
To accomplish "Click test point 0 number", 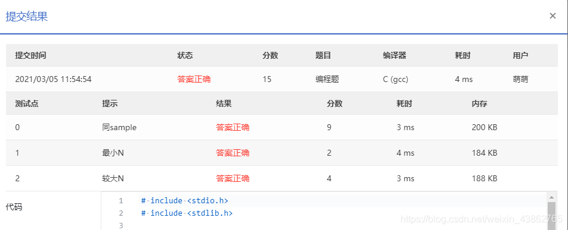I will 17,127.
